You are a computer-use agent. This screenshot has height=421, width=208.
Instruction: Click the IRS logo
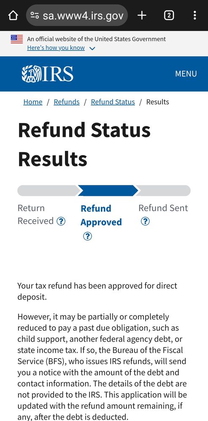click(x=47, y=74)
